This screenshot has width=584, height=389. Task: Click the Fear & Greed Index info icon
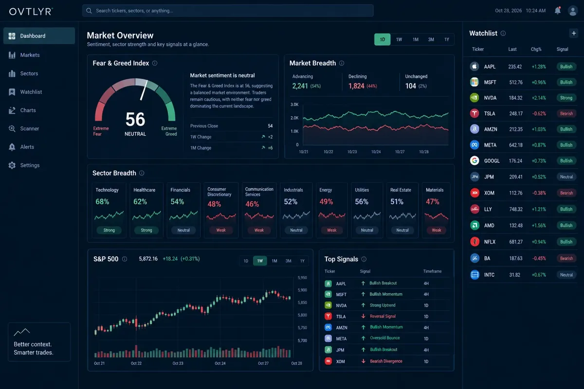click(x=155, y=63)
